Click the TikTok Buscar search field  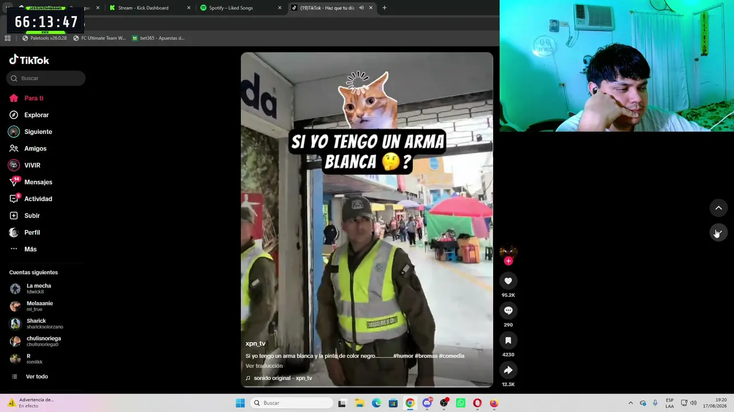click(x=46, y=78)
